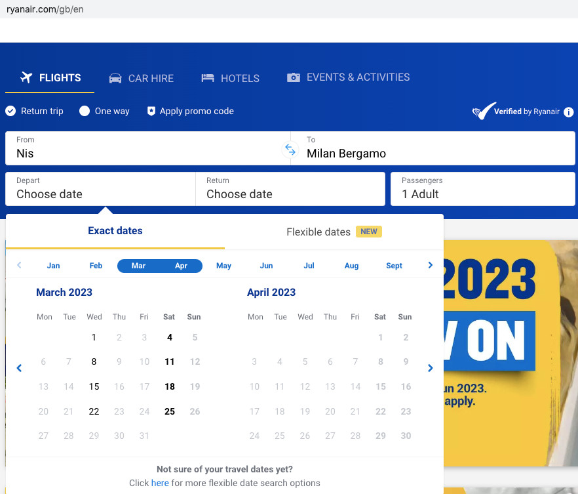Click the events camera icon
578x494 pixels.
coord(294,77)
